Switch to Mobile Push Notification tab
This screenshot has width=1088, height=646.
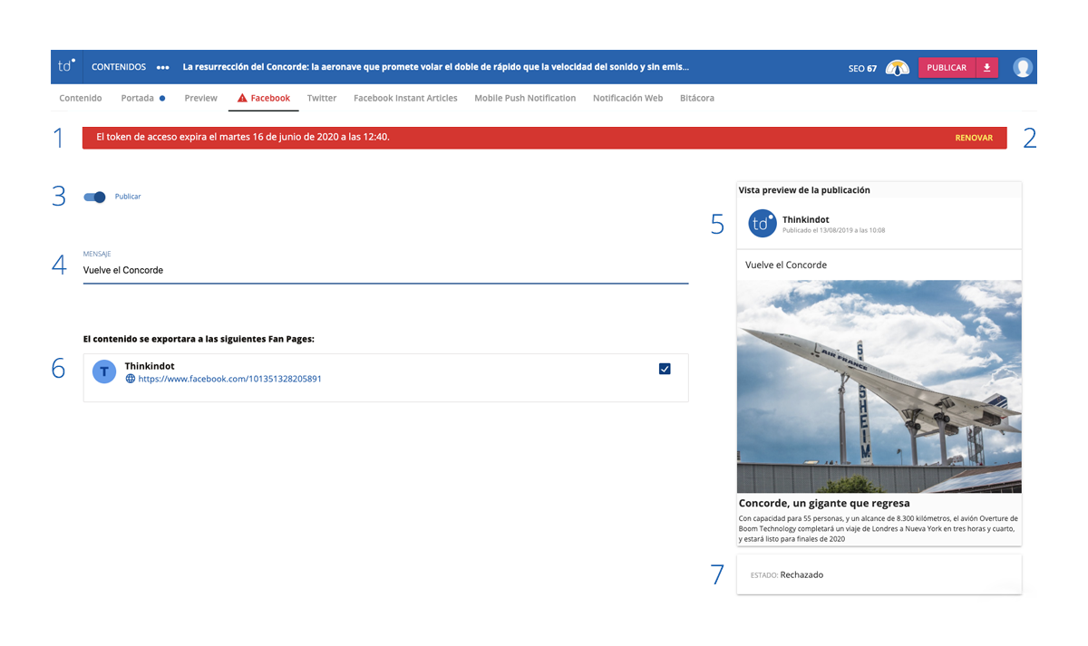click(x=525, y=98)
